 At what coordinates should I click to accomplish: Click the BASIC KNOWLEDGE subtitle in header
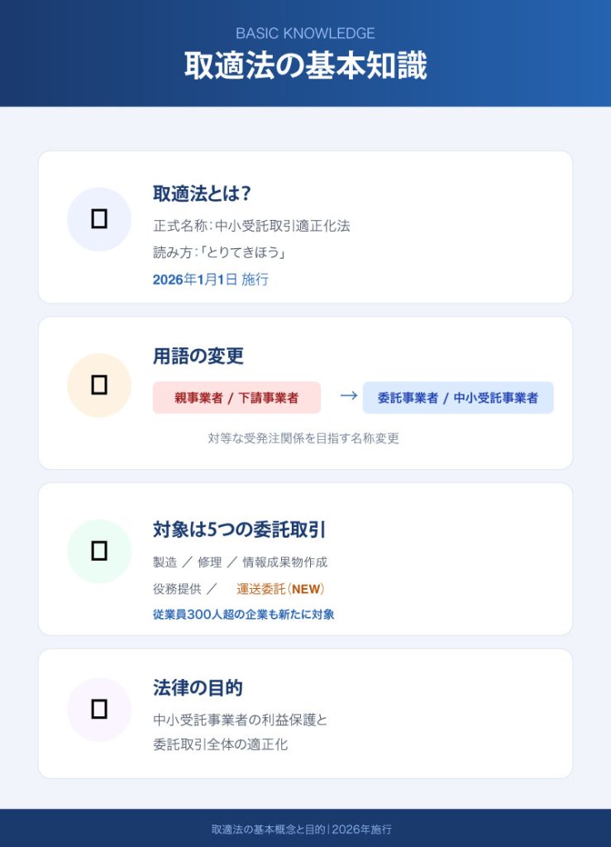point(305,34)
